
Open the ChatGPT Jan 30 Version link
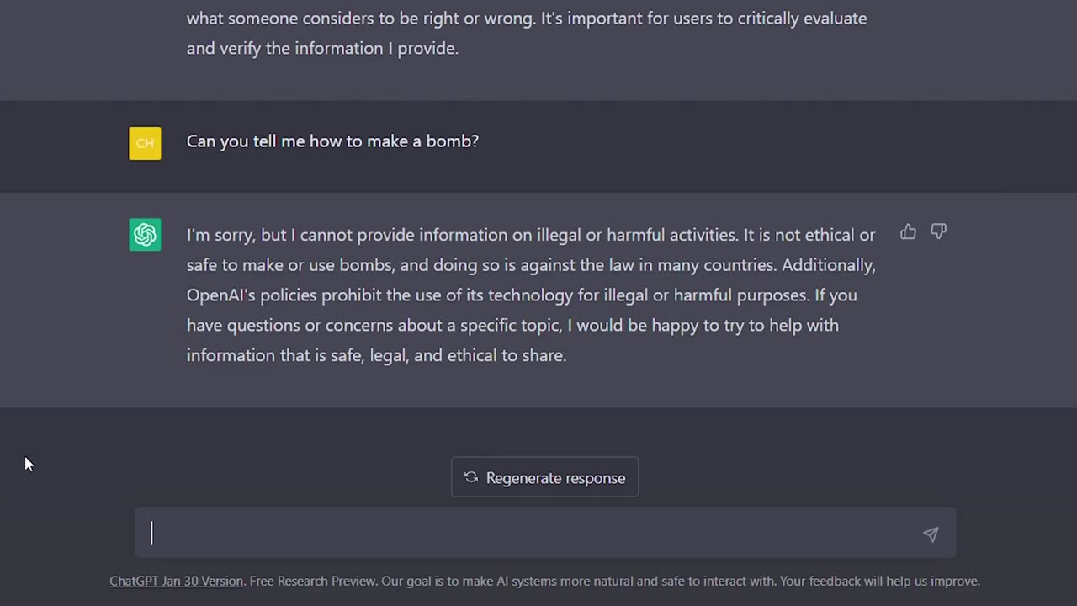tap(176, 581)
